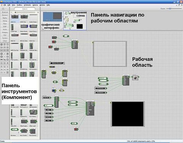Open the Schematic menu
The height and width of the screenshot is (143, 183).
point(27,5)
